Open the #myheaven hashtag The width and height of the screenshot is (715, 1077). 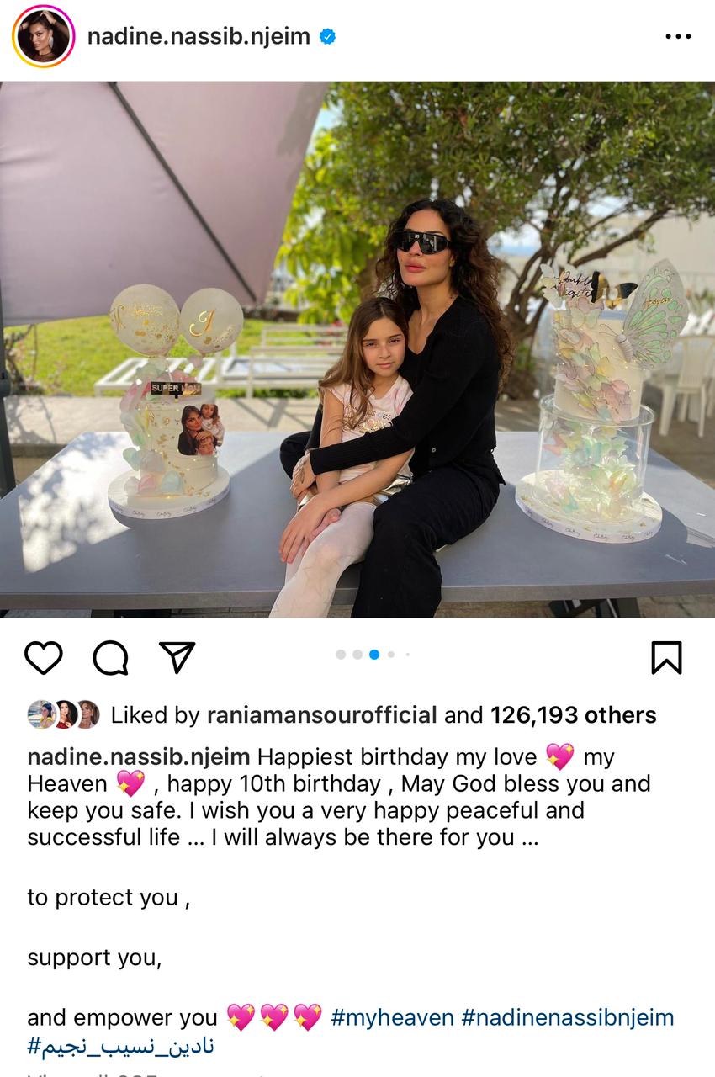coord(393,1017)
